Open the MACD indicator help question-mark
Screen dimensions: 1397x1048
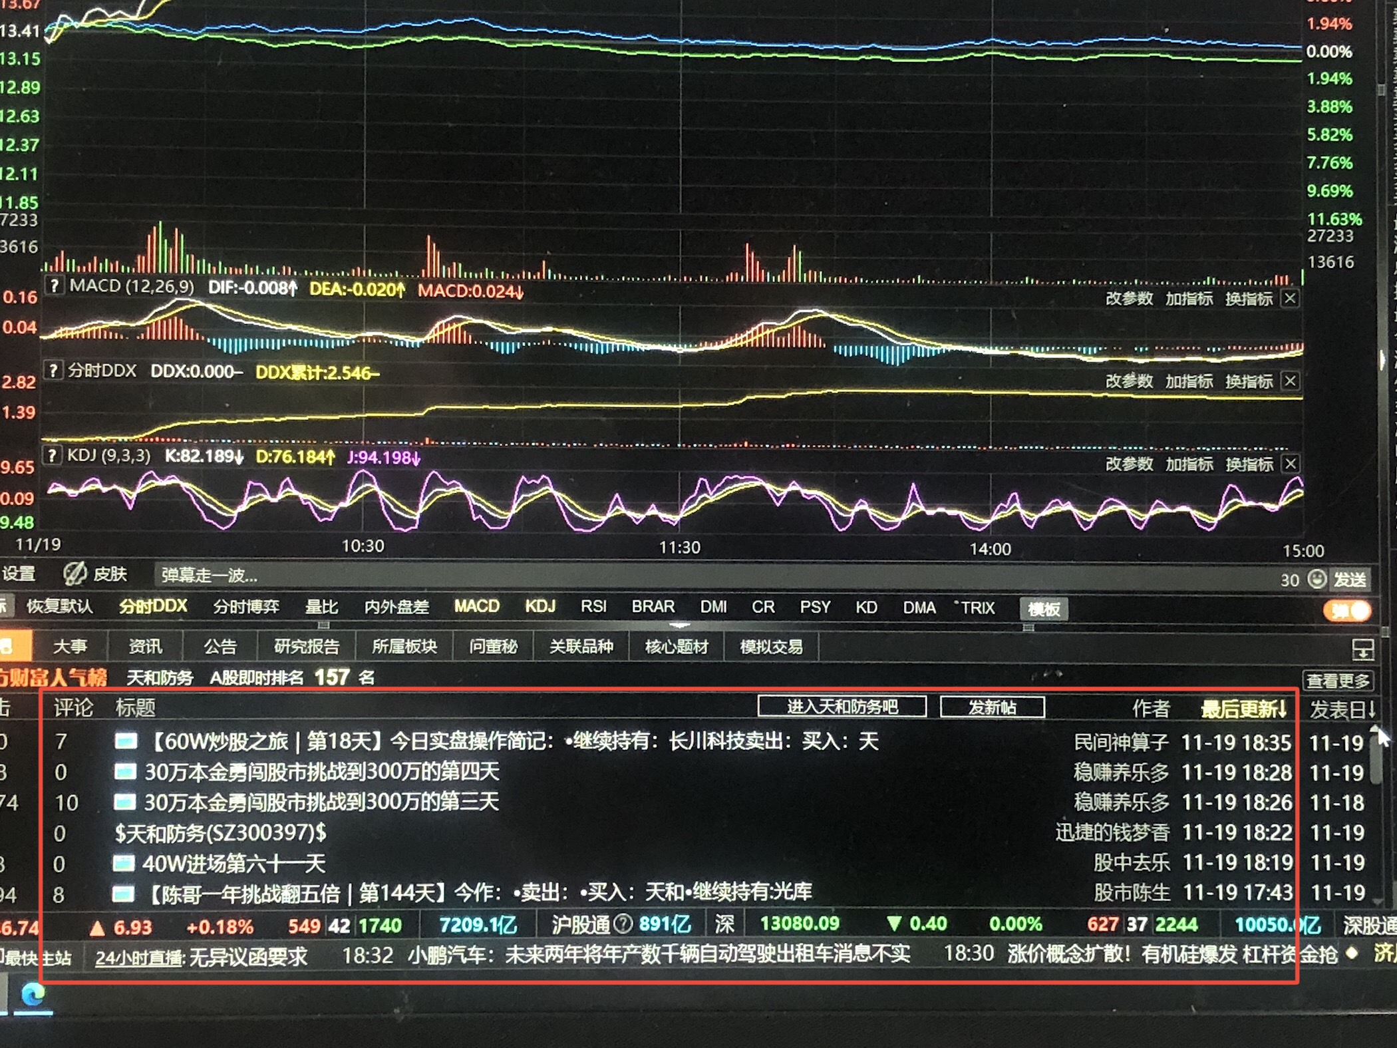pyautogui.click(x=55, y=286)
